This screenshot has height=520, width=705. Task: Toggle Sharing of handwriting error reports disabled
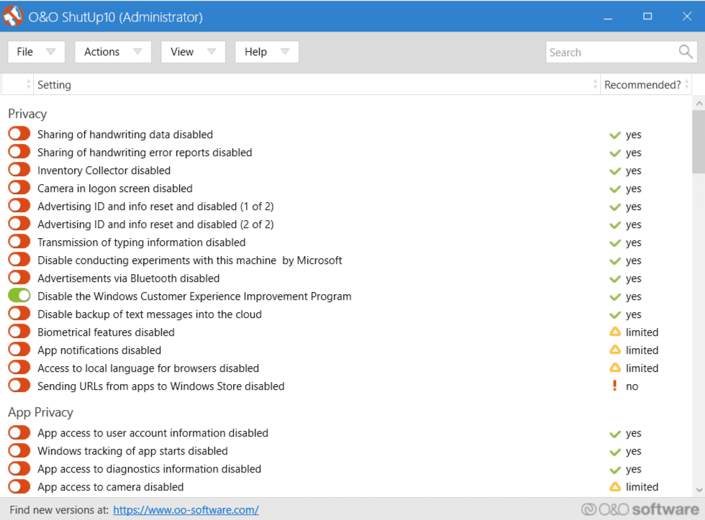pyautogui.click(x=19, y=152)
